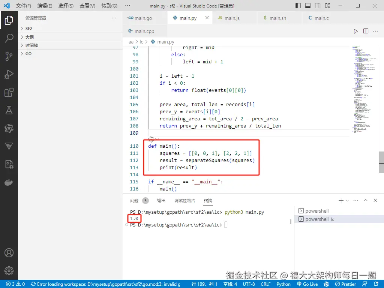Expand the SF2 folder section
Screen dimensions: 384x288
click(70, 28)
